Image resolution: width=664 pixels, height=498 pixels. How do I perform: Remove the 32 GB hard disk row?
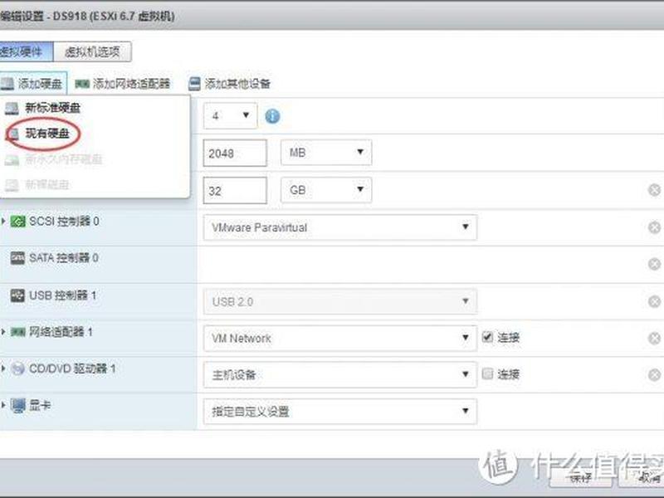[654, 190]
